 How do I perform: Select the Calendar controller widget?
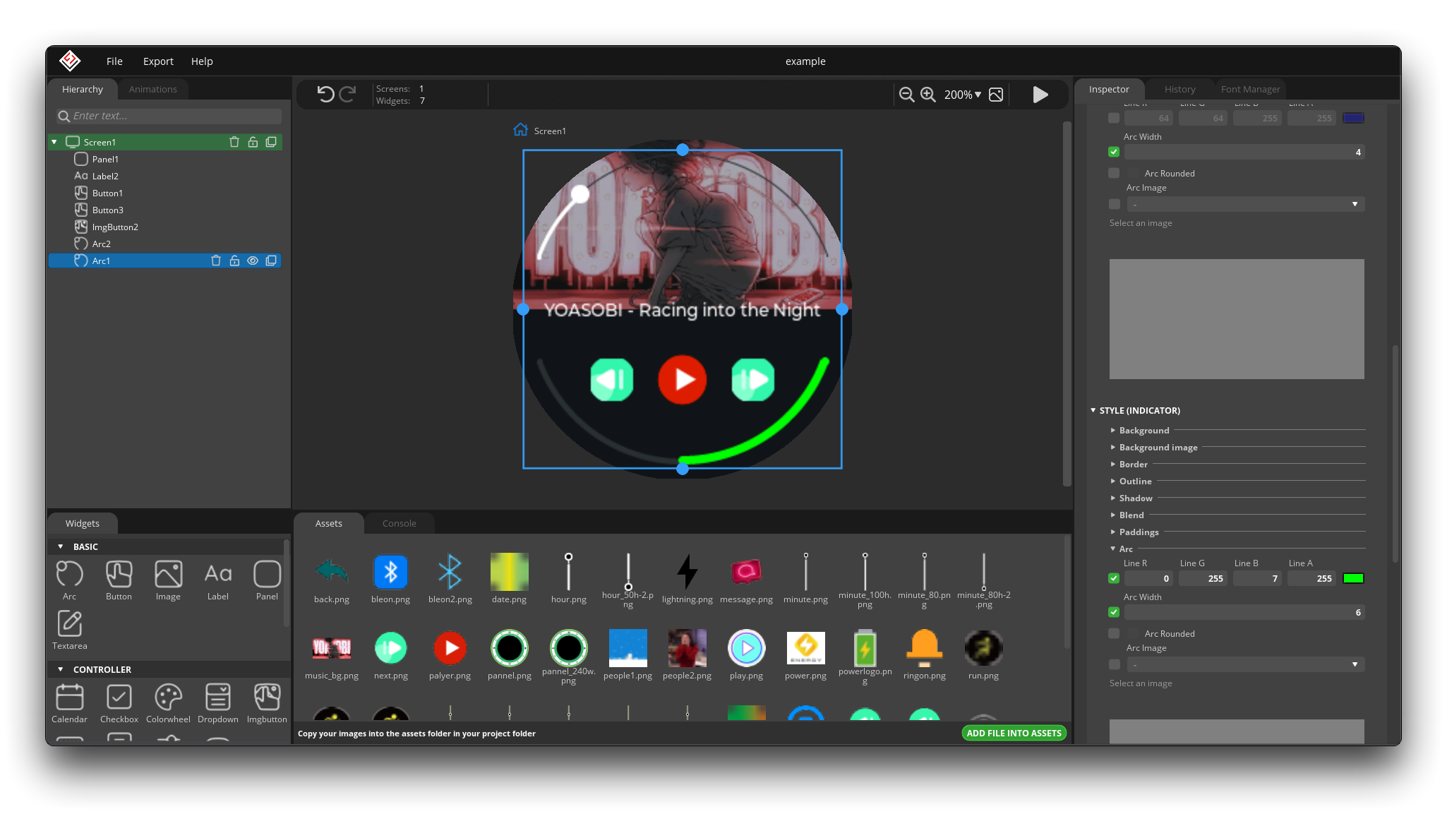click(69, 703)
